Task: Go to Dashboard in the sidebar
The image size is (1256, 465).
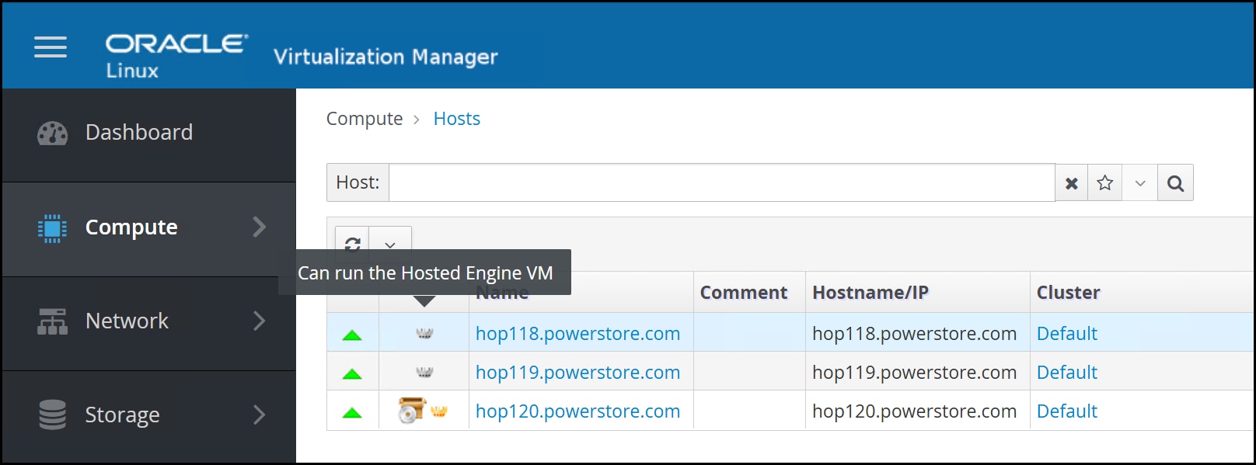Action: (149, 135)
